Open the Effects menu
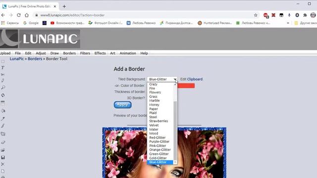The image size is (317, 178). [100, 53]
